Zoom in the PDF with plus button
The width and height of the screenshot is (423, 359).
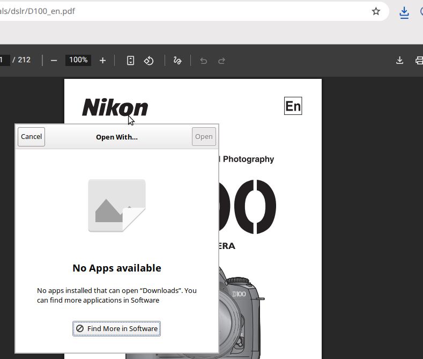(103, 60)
